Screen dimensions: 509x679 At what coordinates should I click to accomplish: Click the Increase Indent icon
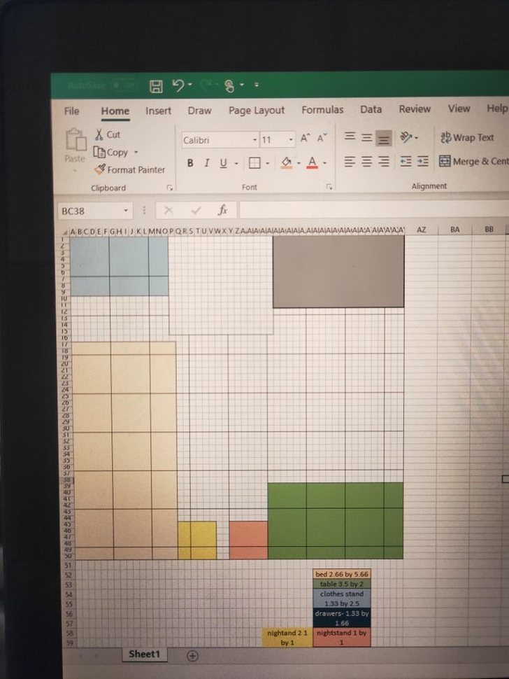click(423, 162)
